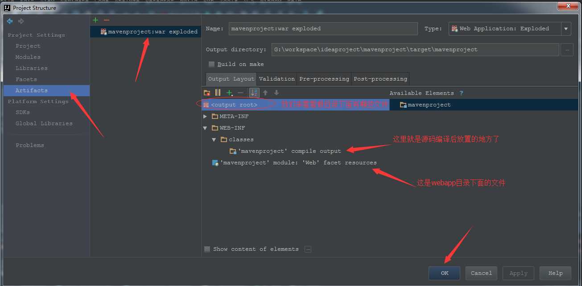This screenshot has height=286, width=582.
Task: Open Libraries settings section
Action: (x=32, y=68)
